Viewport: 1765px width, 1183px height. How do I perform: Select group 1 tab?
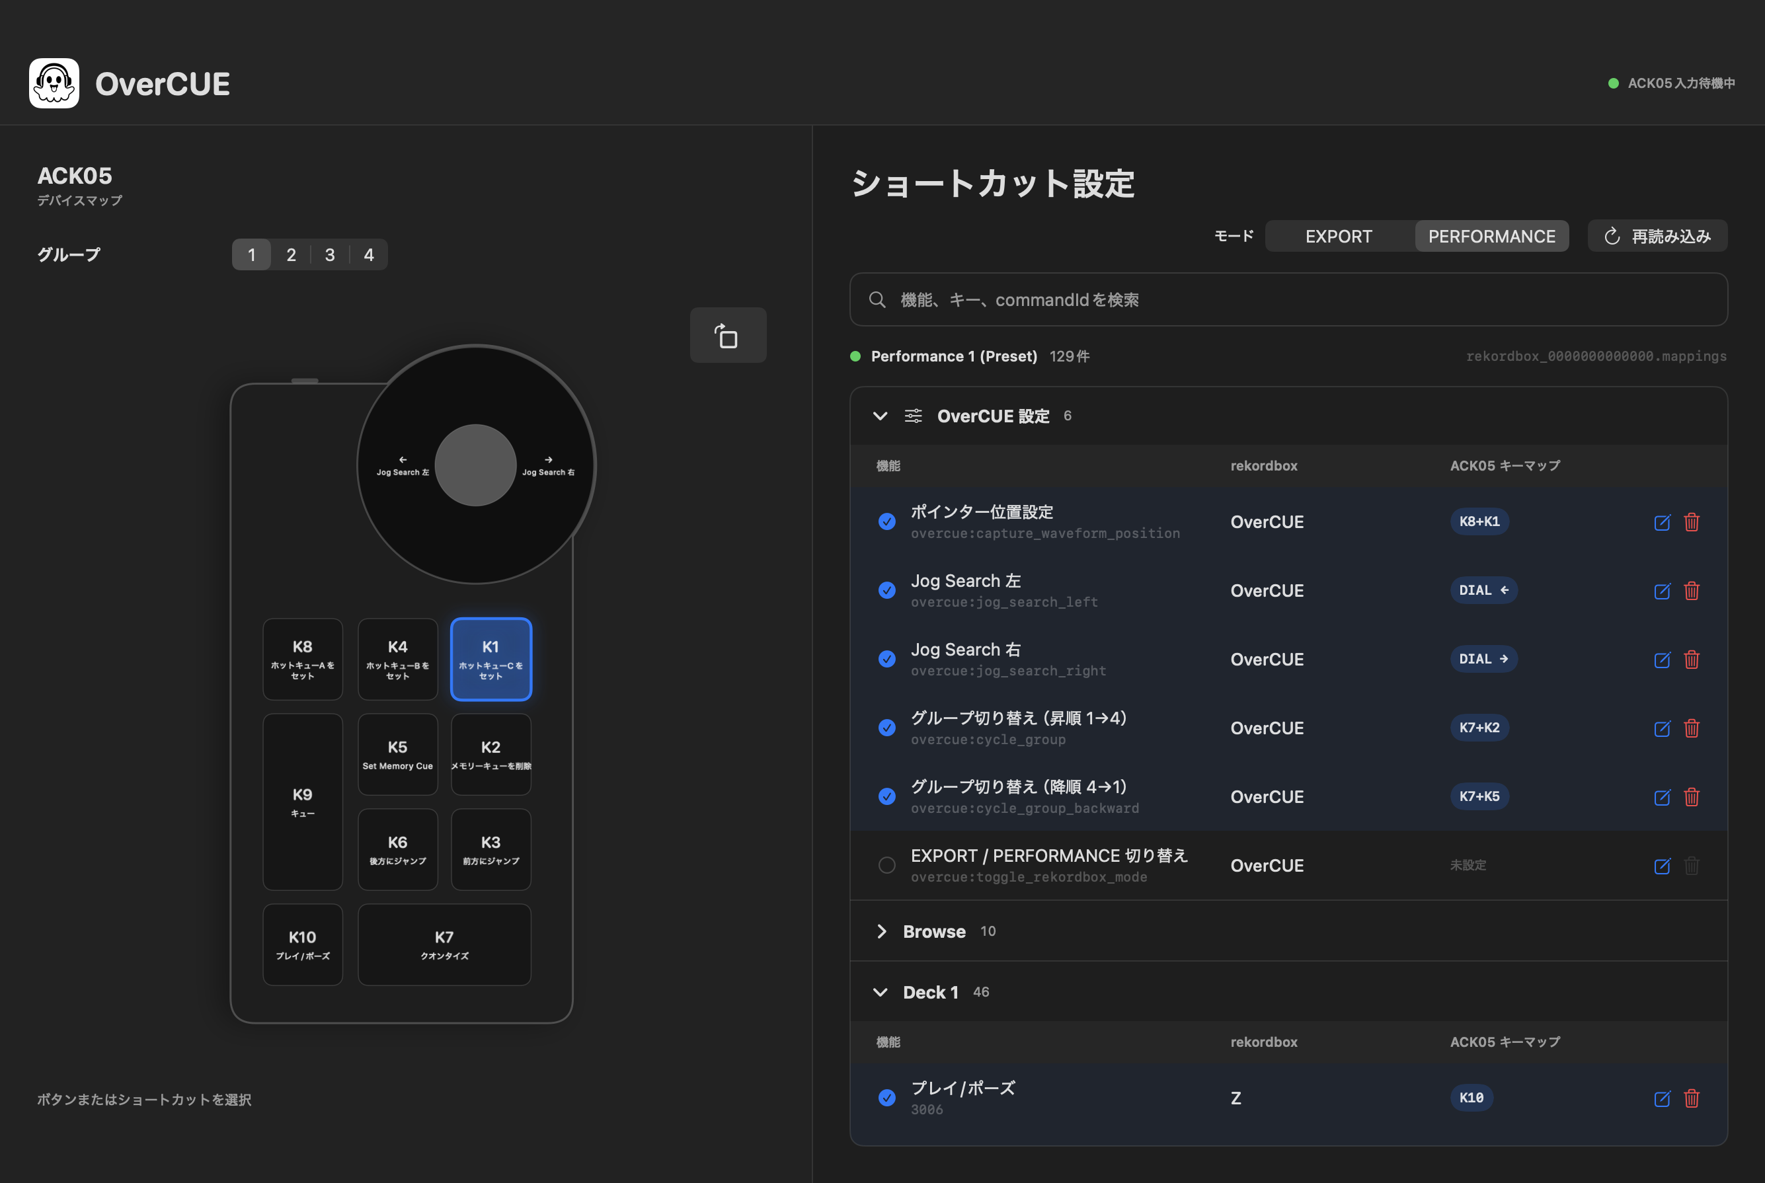(251, 255)
